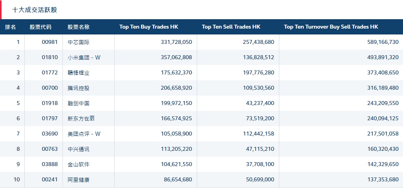Click stock code 01918
403x188 pixels.
pos(50,103)
